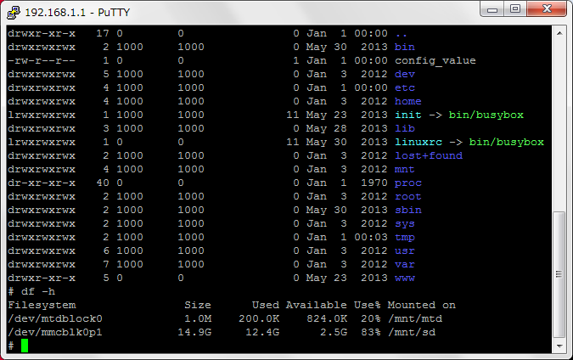
Task: Minimize the PuTTY window
Action: coord(492,9)
